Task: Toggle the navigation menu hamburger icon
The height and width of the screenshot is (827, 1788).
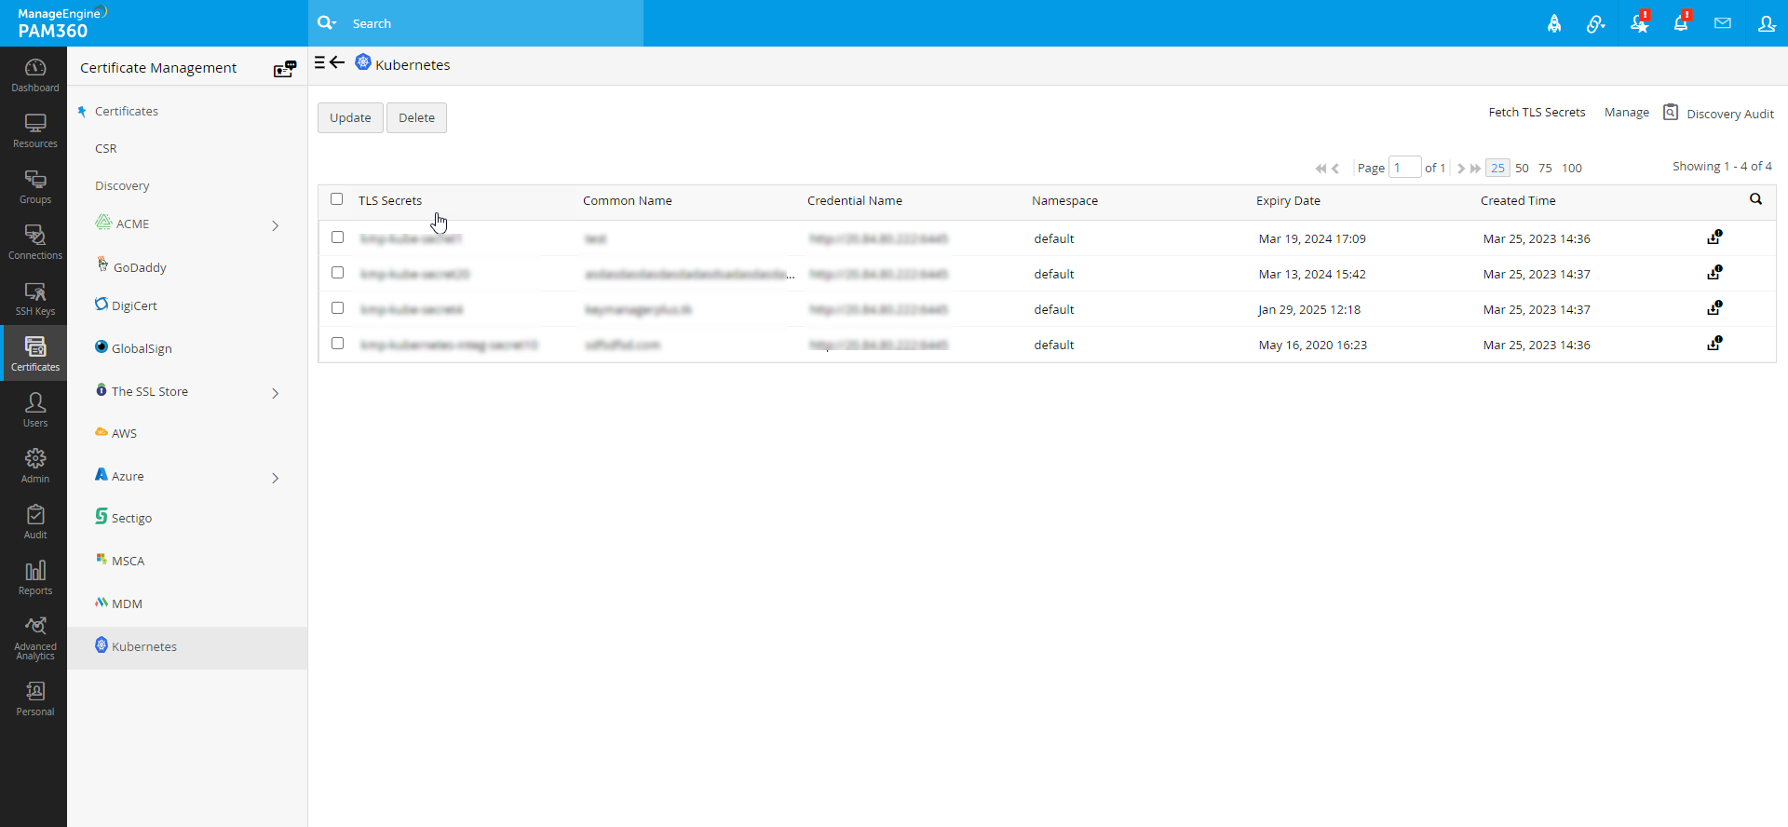Action: pyautogui.click(x=319, y=62)
